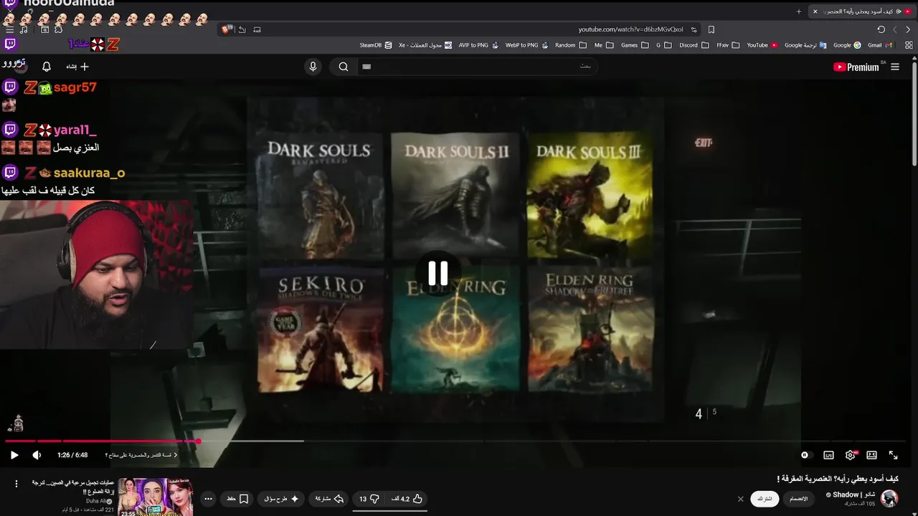This screenshot has width=918, height=516.
Task: Open the chapter title in player controls
Action: point(141,455)
